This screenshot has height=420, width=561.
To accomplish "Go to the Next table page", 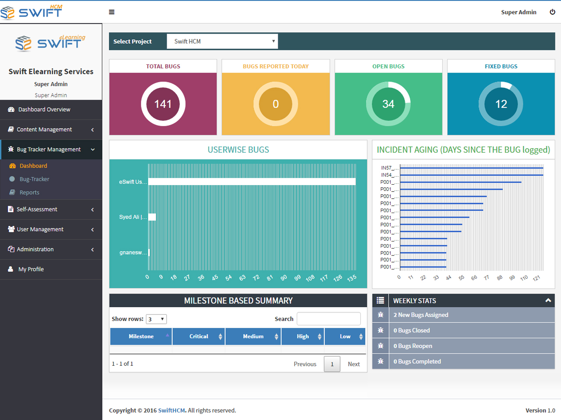I will (354, 364).
